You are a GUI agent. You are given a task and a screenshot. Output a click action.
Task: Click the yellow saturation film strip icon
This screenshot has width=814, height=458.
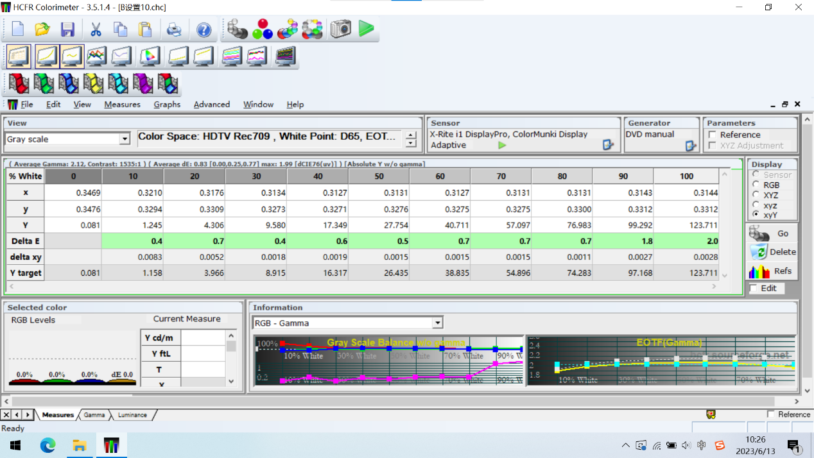93,83
